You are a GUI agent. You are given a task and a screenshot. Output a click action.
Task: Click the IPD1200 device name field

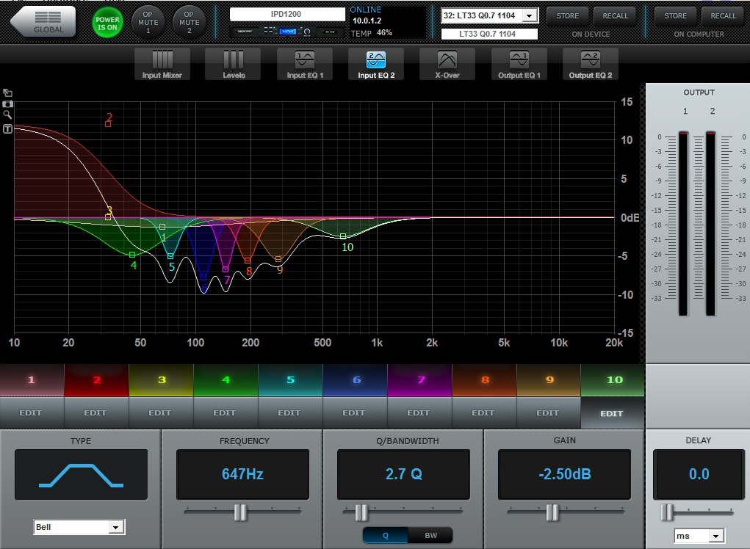pos(287,15)
